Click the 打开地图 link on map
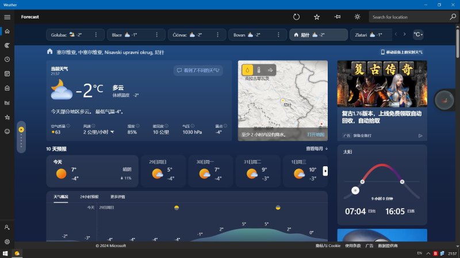 pyautogui.click(x=316, y=135)
